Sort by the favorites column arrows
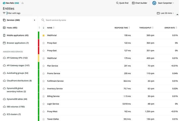Image resolution: width=179 pixels, height=121 pixels. (x=43, y=28)
